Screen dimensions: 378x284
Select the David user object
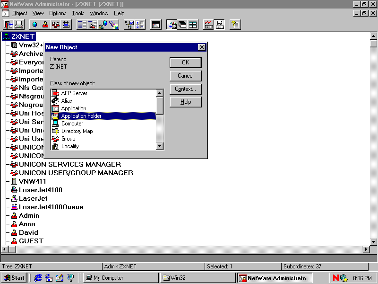[x=25, y=232]
